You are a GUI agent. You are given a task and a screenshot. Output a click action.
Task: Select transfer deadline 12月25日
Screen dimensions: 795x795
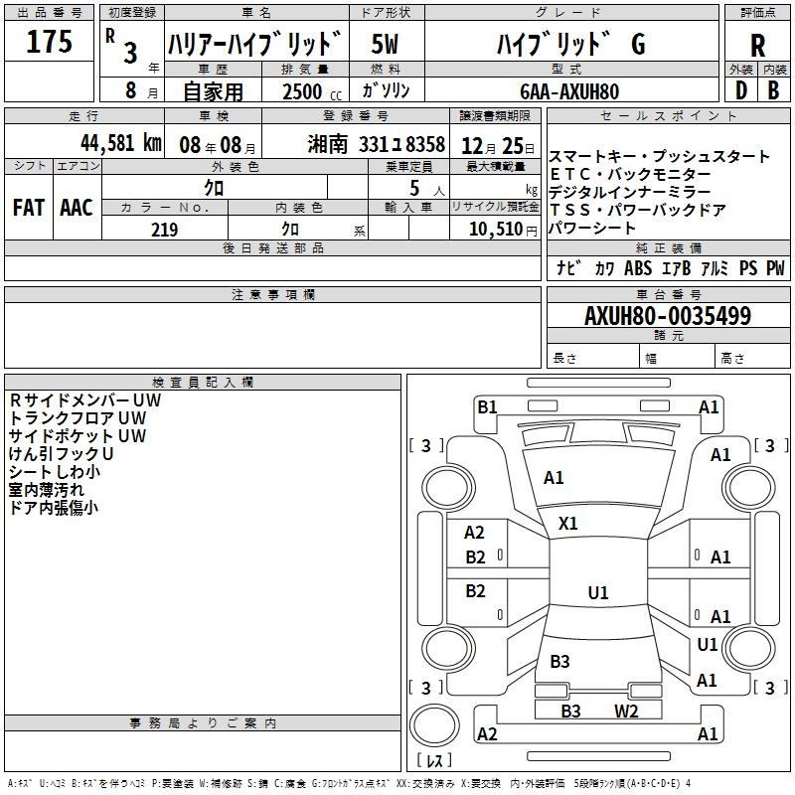click(498, 146)
